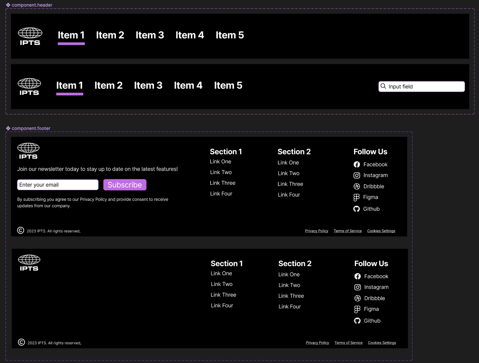
Task: Click the Github icon in the newsletter footer
Action: point(357,209)
